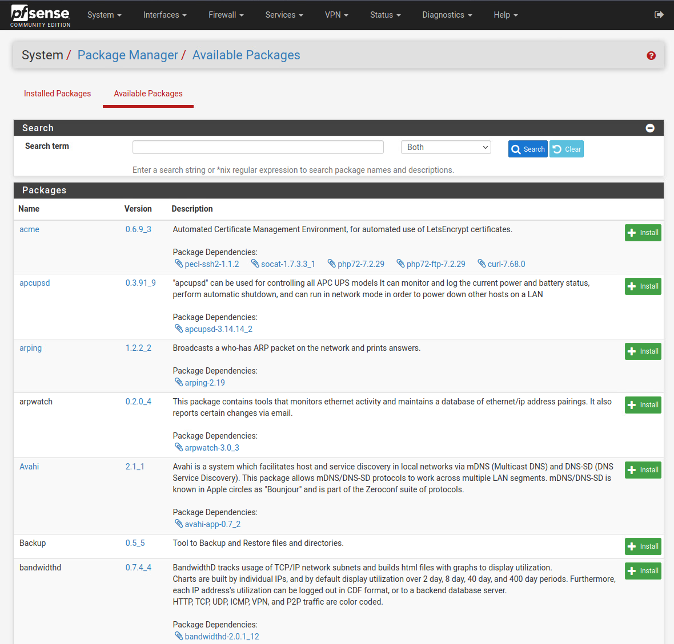Open the curl-7.68.0 dependency link

click(507, 264)
